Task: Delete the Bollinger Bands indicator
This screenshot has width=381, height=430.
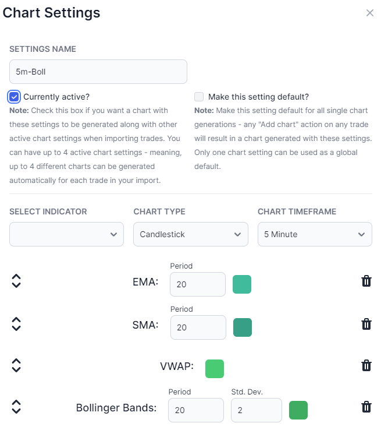Action: pos(366,407)
